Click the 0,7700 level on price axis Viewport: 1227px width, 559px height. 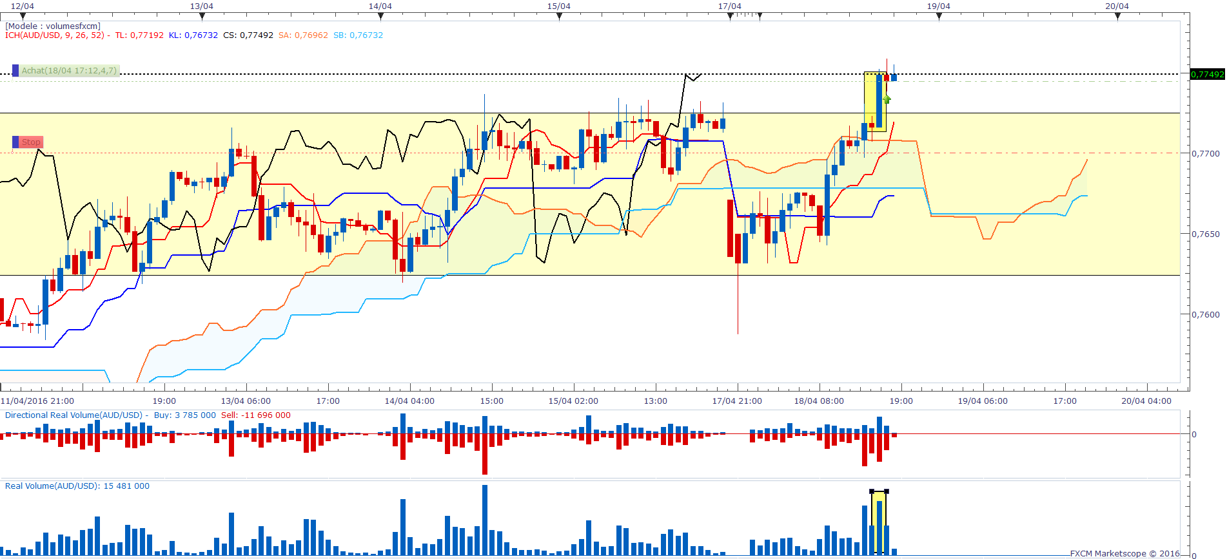click(1206, 154)
